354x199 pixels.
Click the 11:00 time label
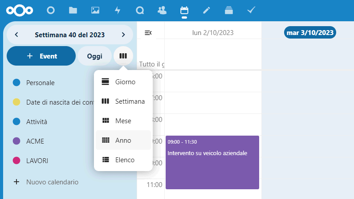(155, 185)
